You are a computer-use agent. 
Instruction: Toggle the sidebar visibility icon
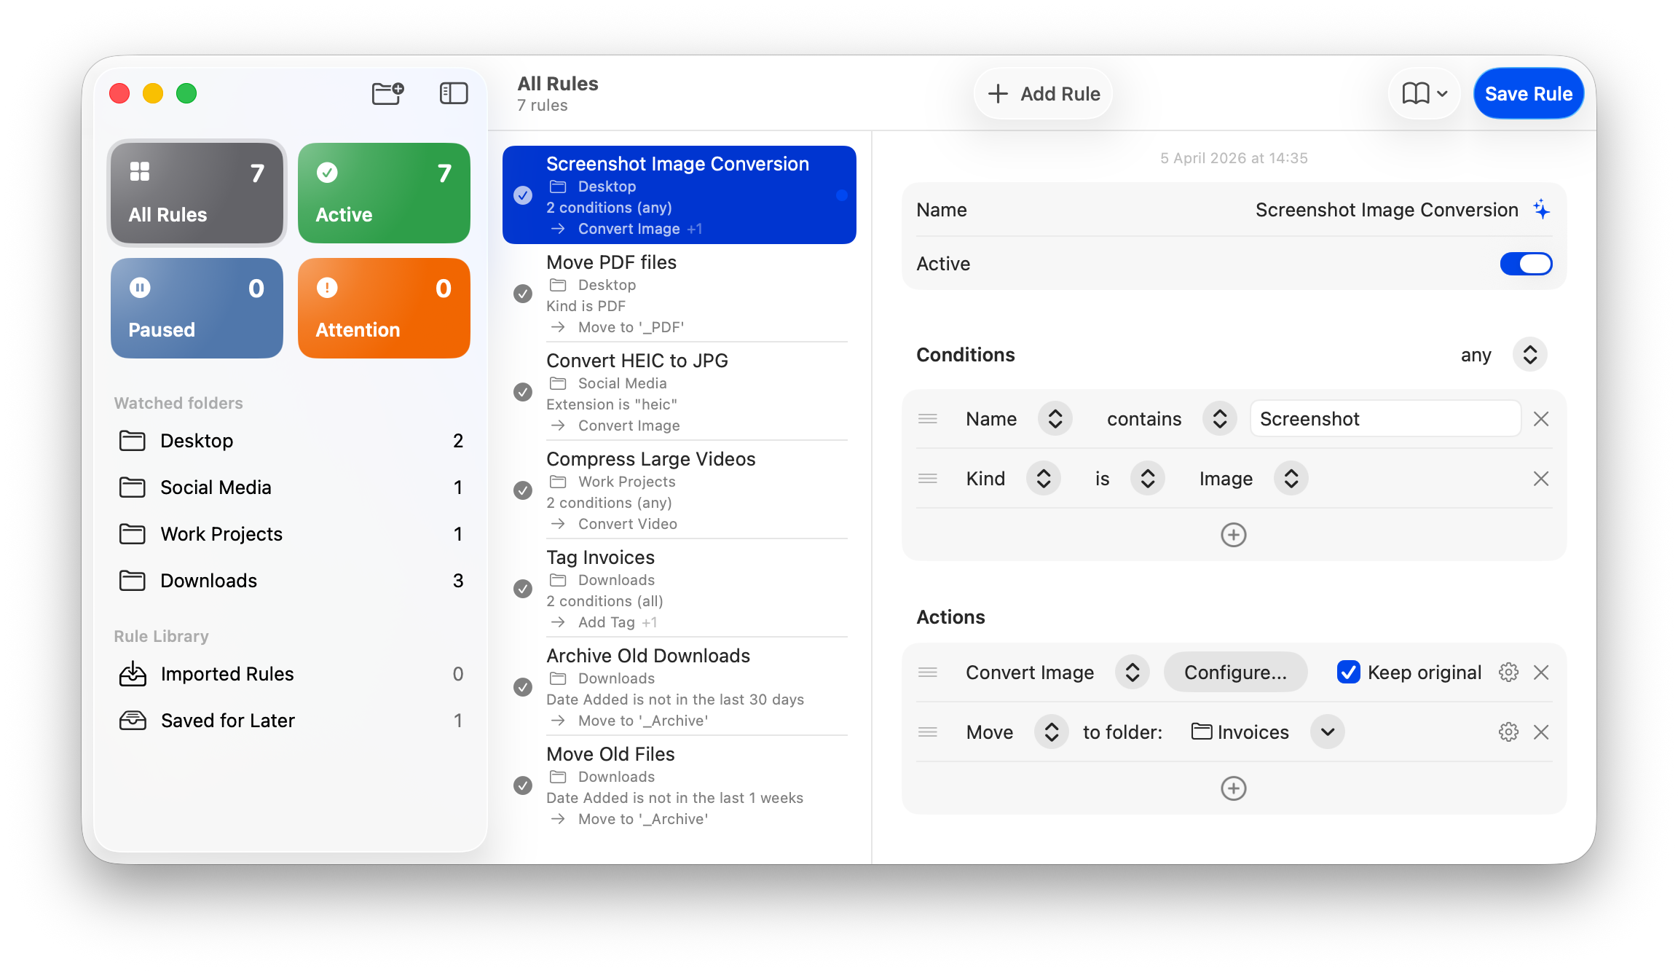[454, 93]
